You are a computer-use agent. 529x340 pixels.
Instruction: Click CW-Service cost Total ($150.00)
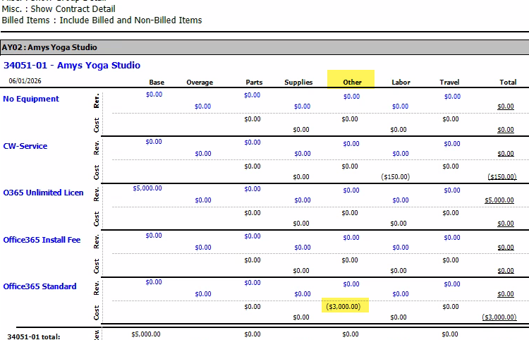click(502, 177)
